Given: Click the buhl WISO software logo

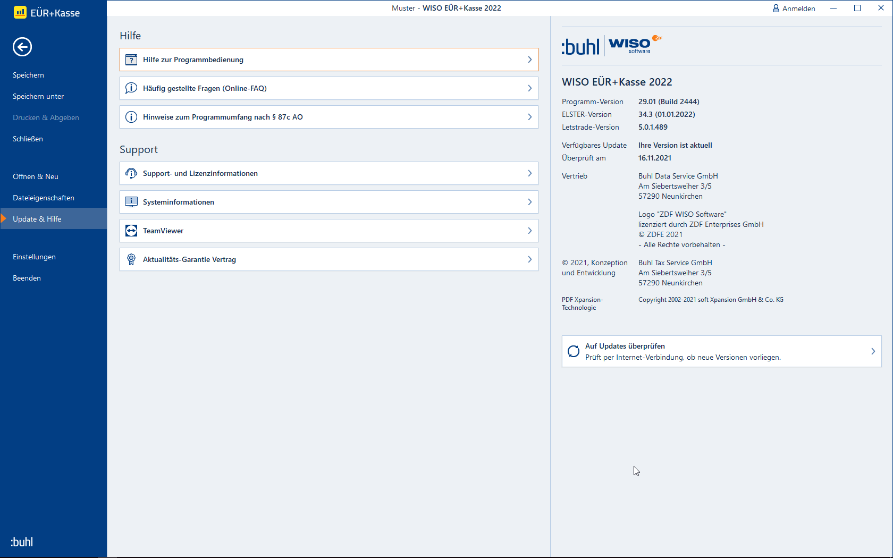Looking at the screenshot, I should [612, 46].
